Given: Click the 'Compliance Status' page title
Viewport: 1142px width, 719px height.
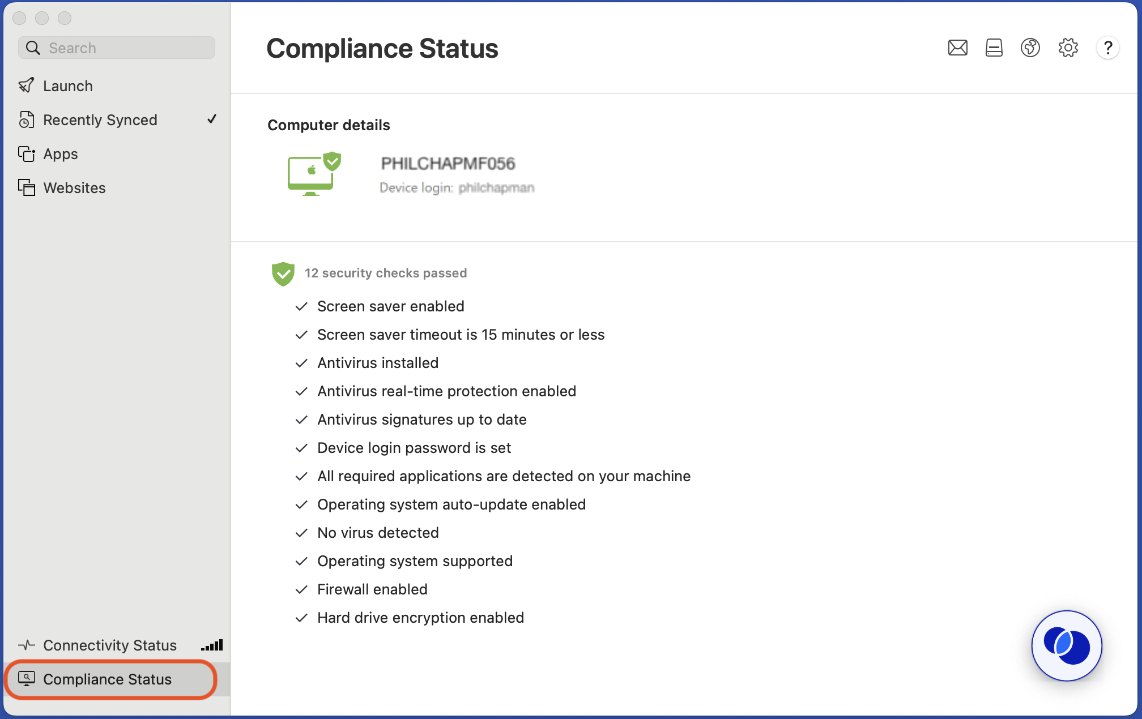Looking at the screenshot, I should pos(382,48).
